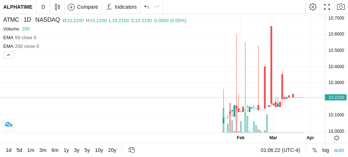
Task: Open the candlestick chart style menu
Action: tap(58, 7)
